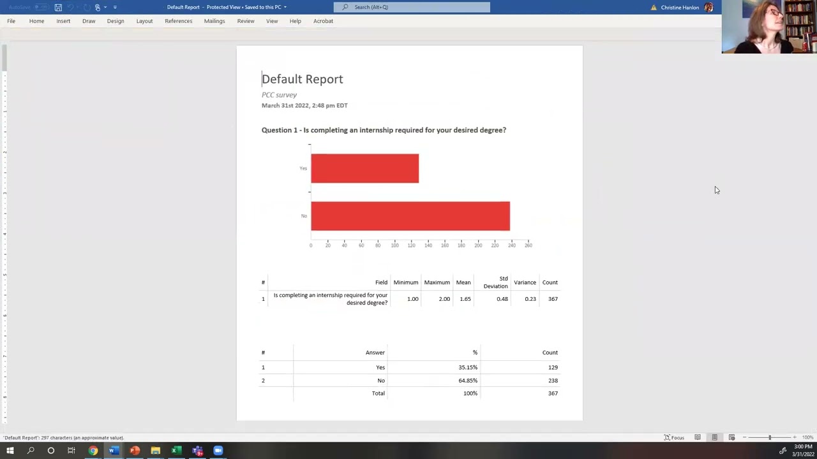Click the zoom slider handle

(770, 437)
